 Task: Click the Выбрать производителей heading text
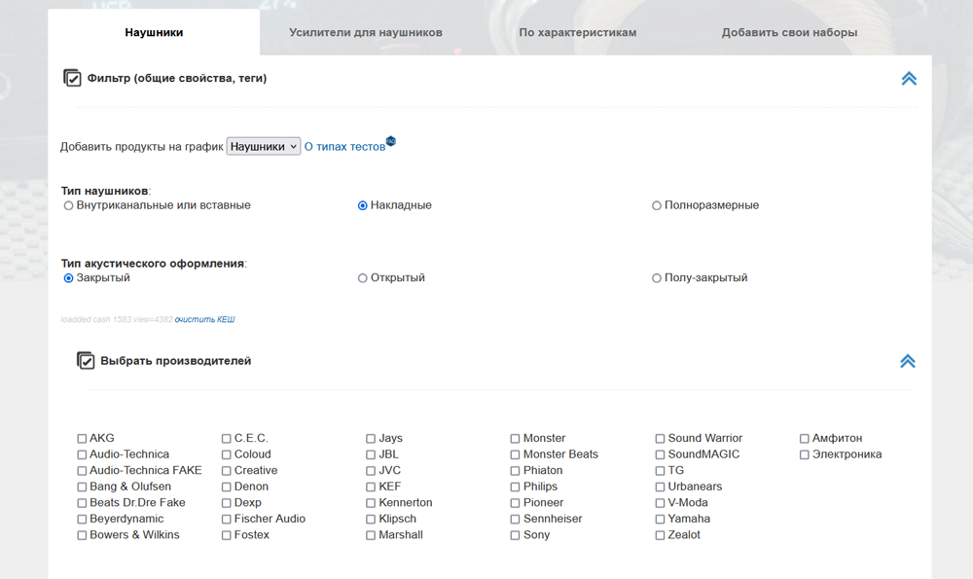coord(175,361)
